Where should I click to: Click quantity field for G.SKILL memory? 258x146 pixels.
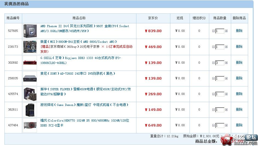(220, 63)
